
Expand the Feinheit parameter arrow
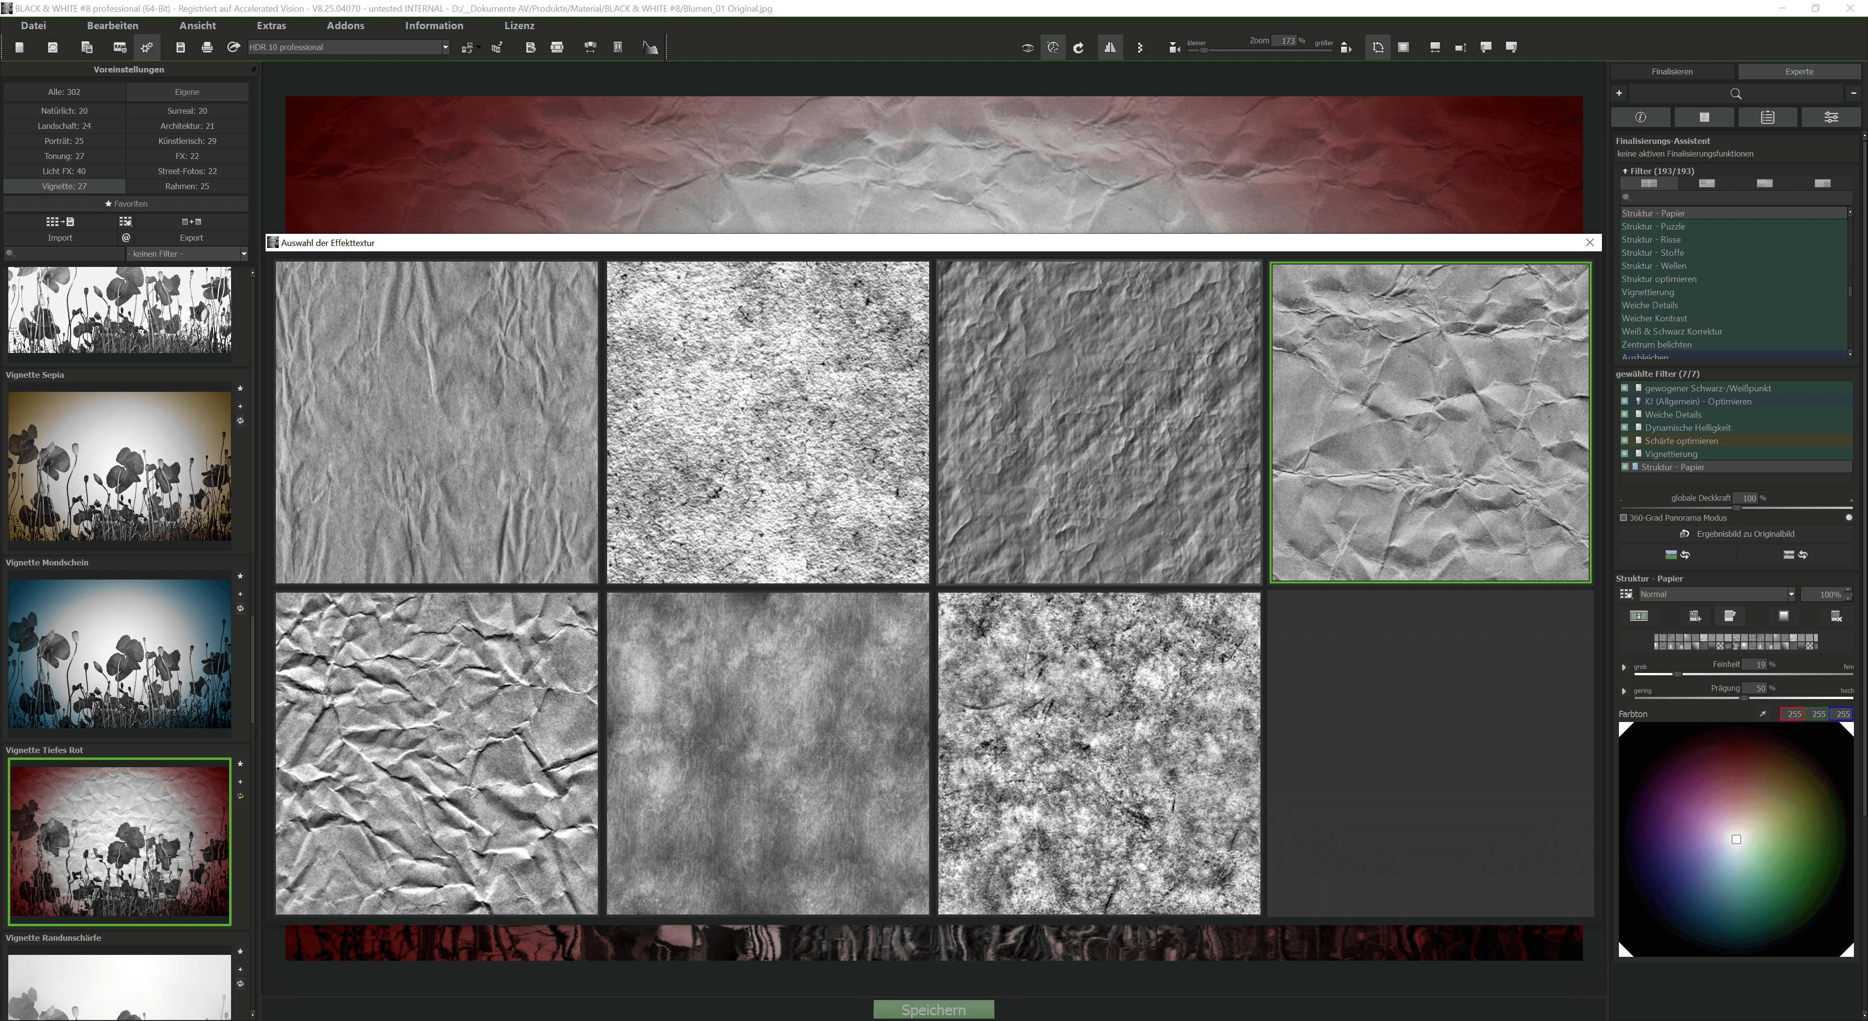pyautogui.click(x=1624, y=667)
